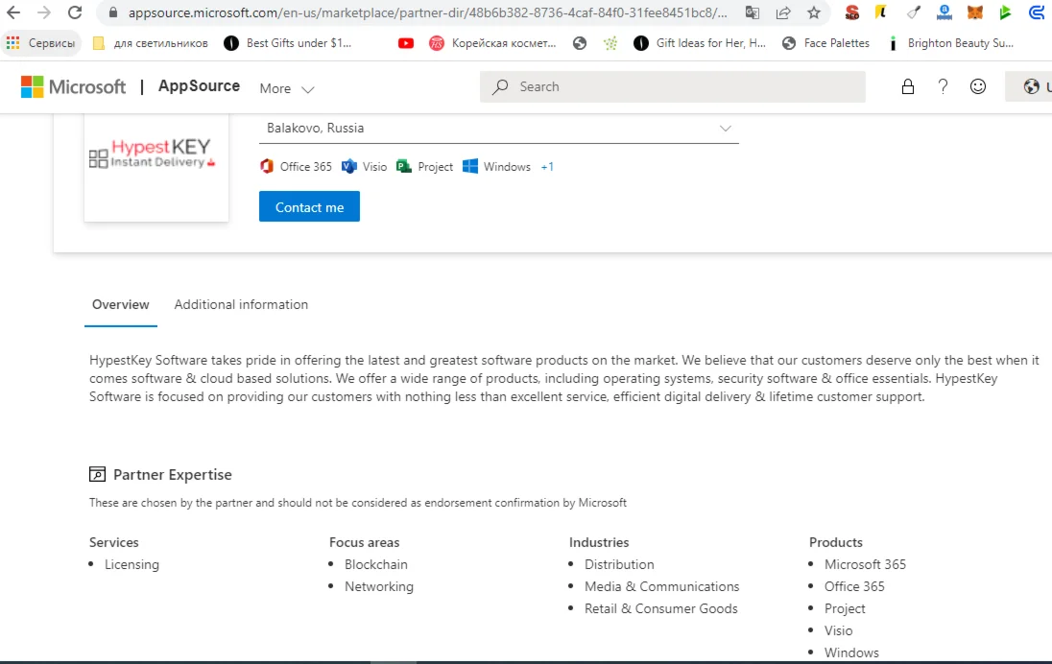
Task: Open the help question mark icon
Action: (944, 86)
